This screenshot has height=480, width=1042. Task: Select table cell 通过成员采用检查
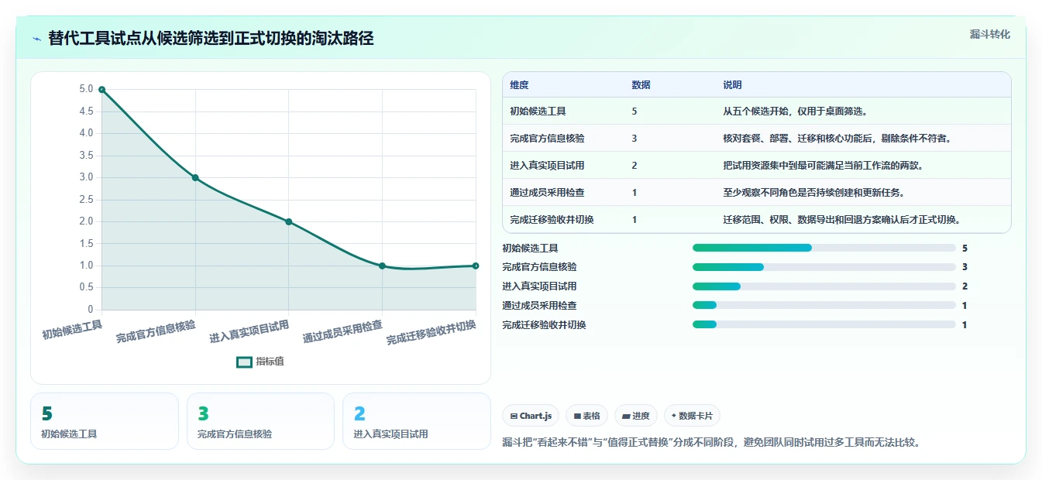[x=547, y=193]
